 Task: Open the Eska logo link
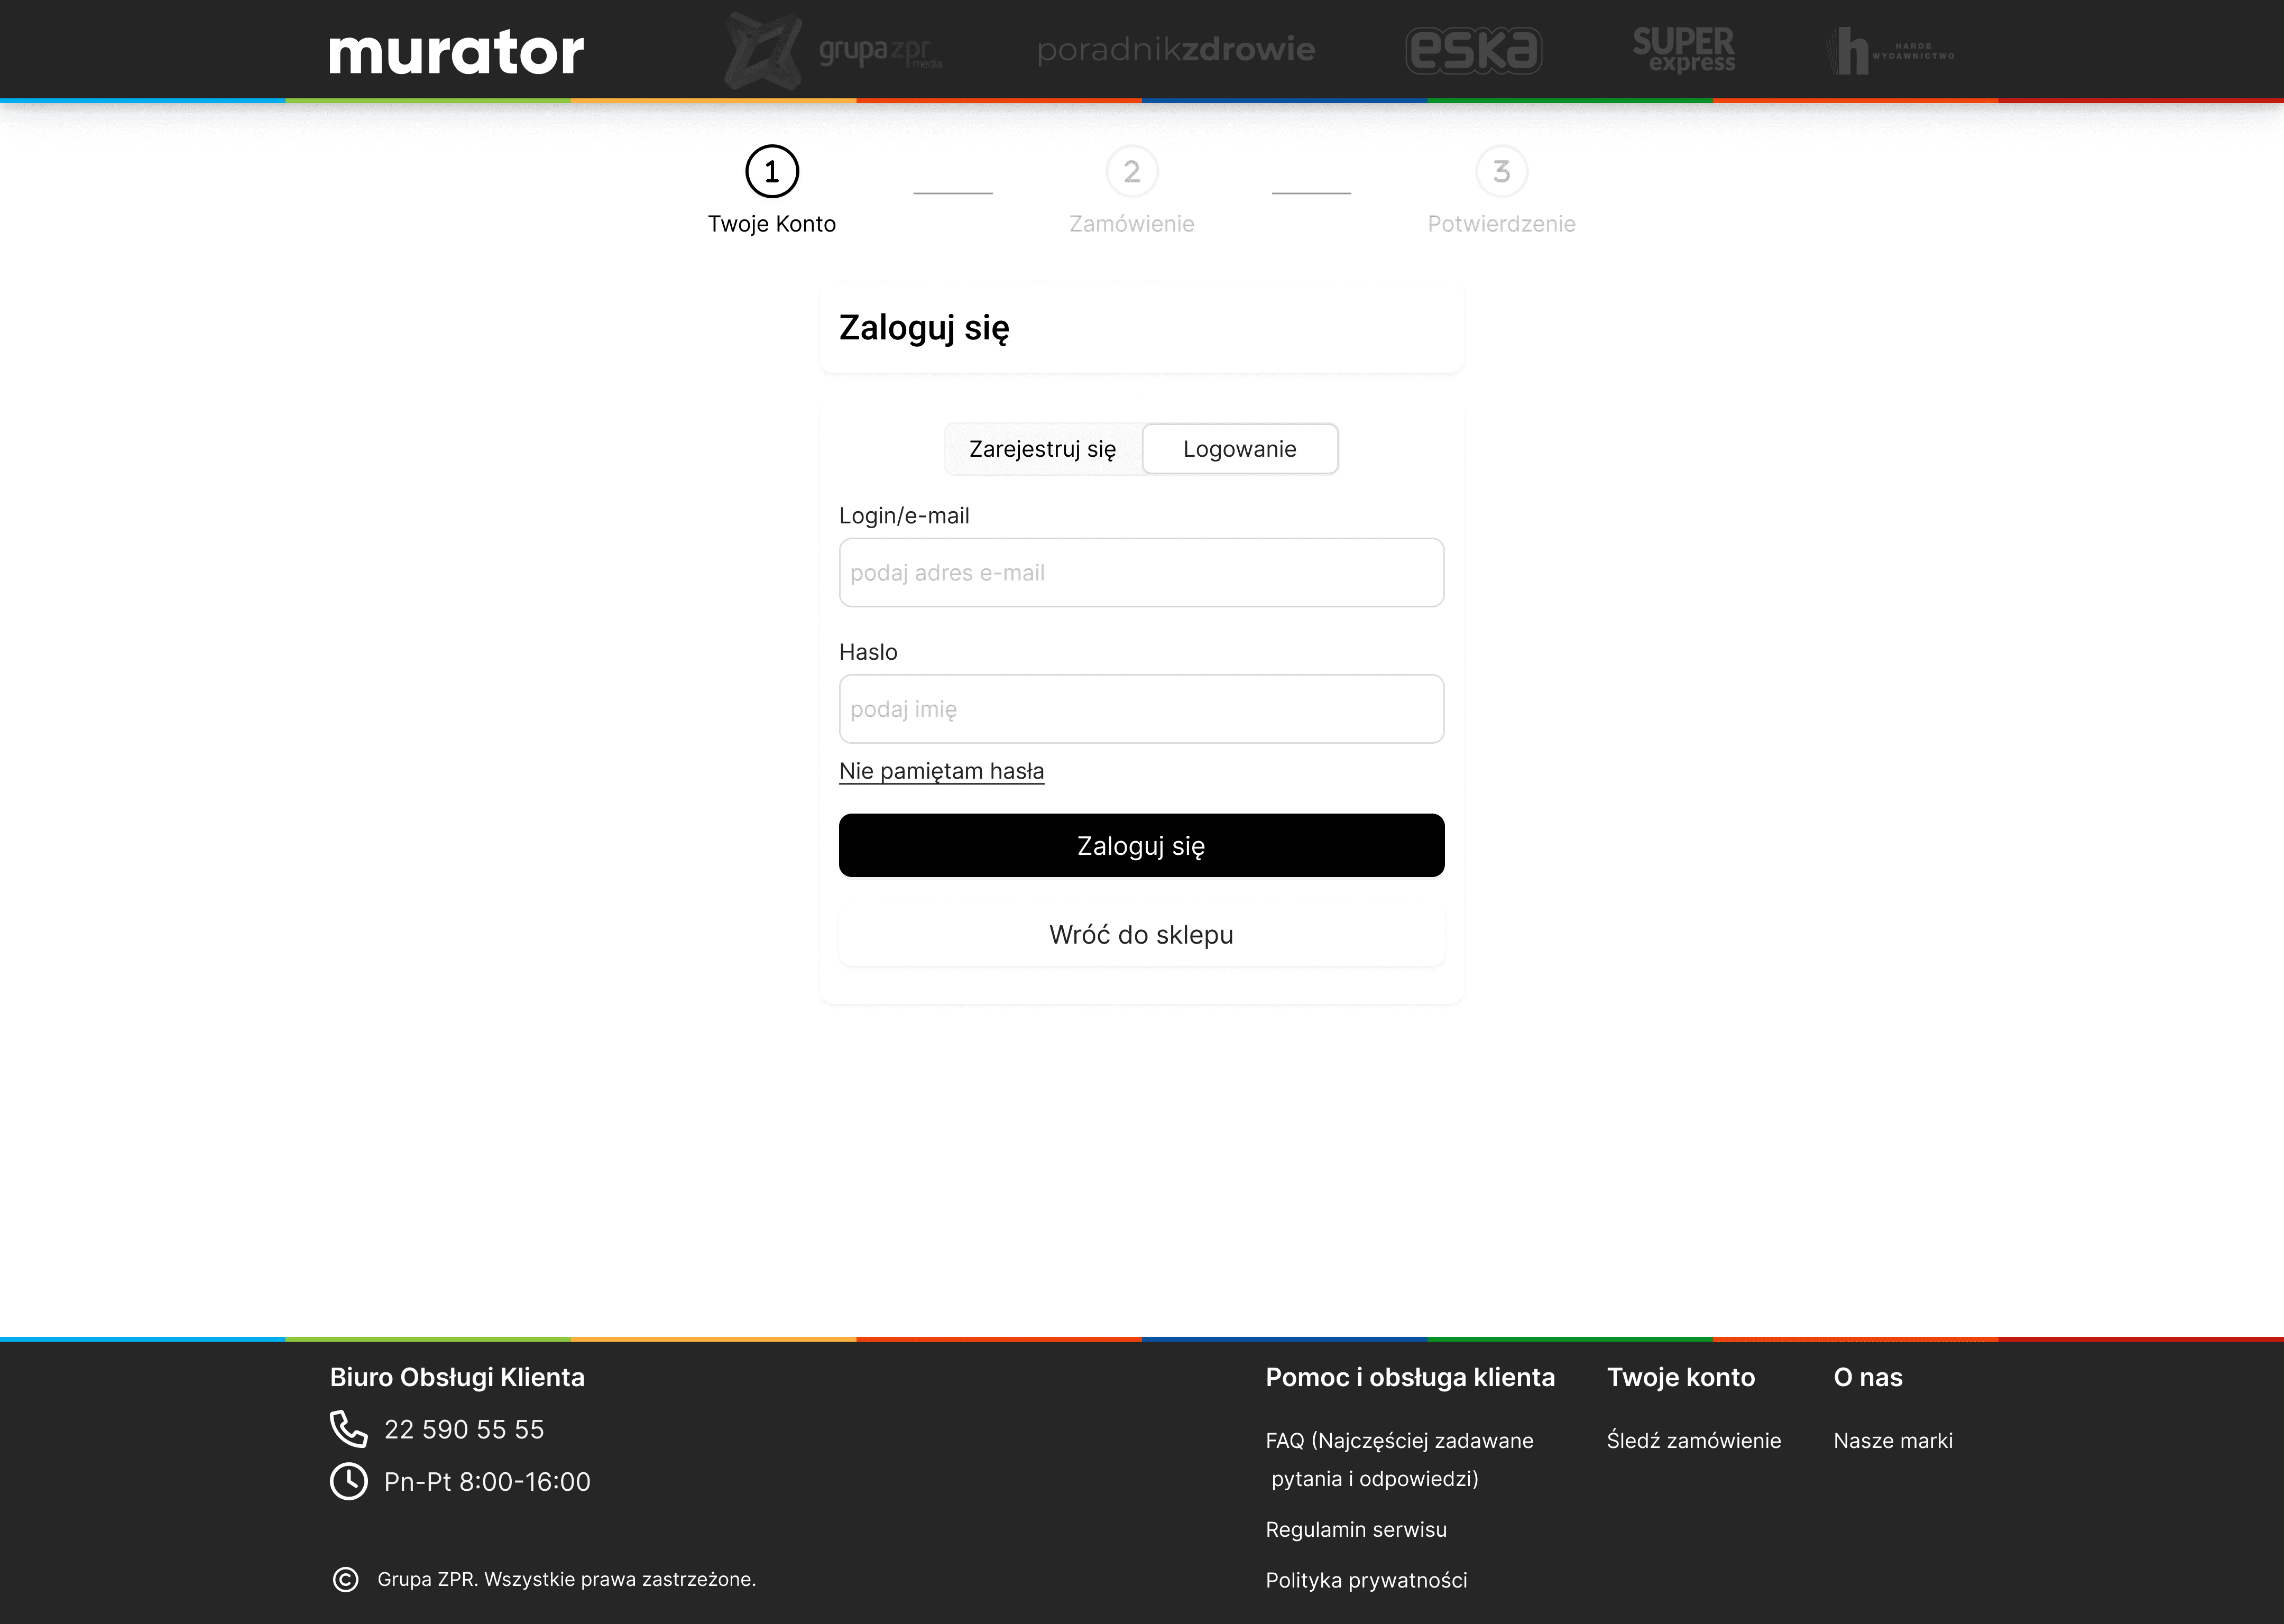(x=1473, y=50)
